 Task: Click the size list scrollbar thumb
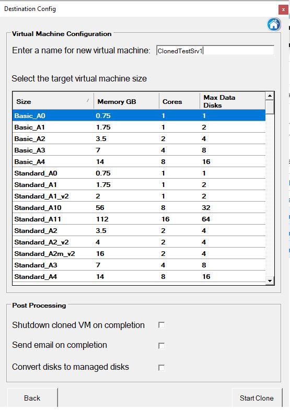(270, 107)
